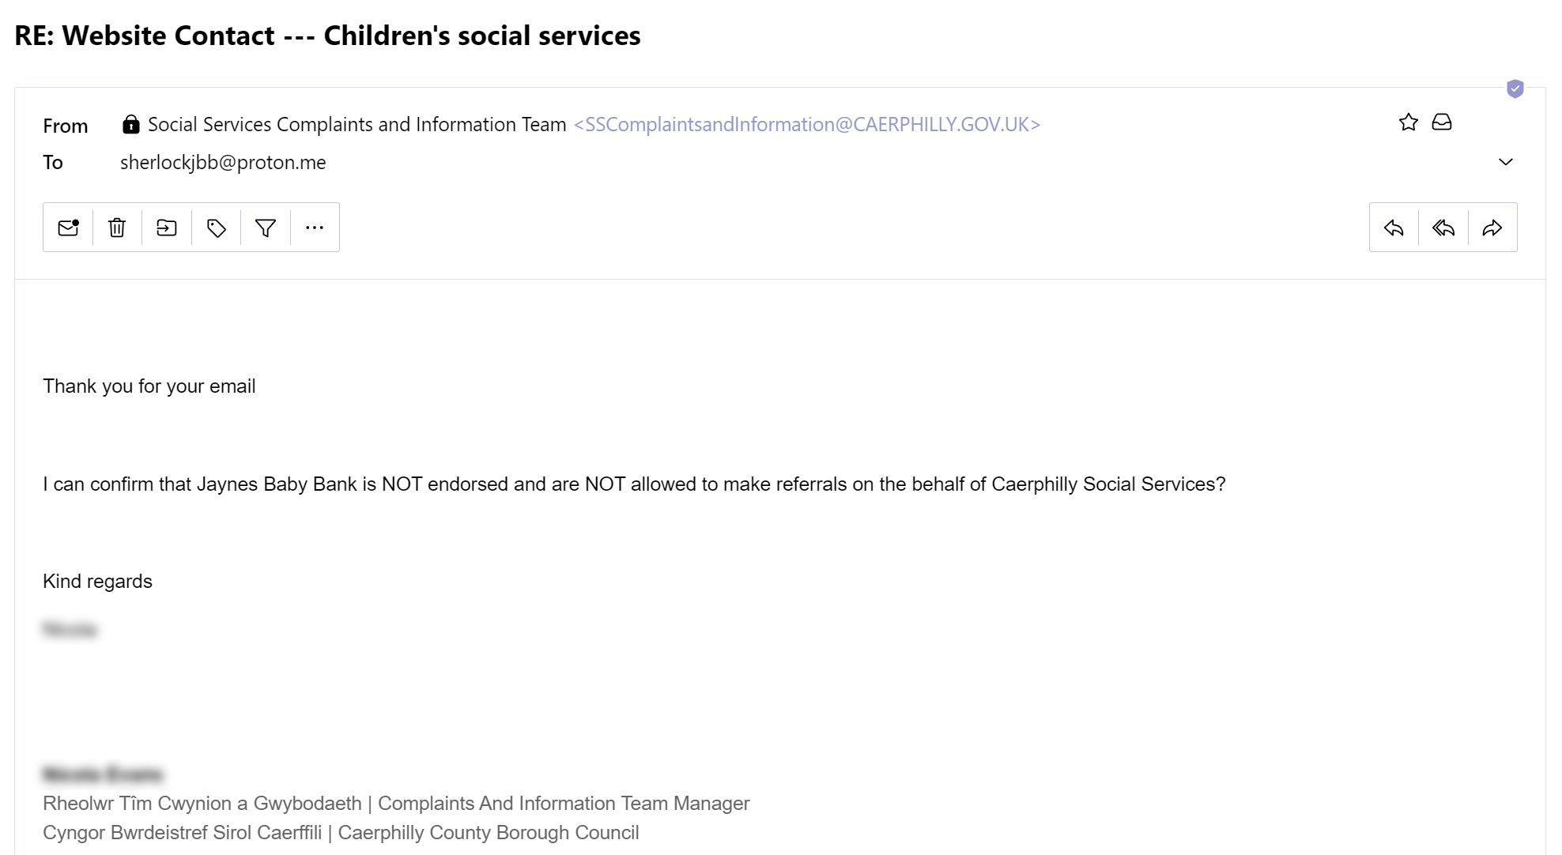Image resolution: width=1562 pixels, height=855 pixels.
Task: Click the email subject heading
Action: (327, 36)
